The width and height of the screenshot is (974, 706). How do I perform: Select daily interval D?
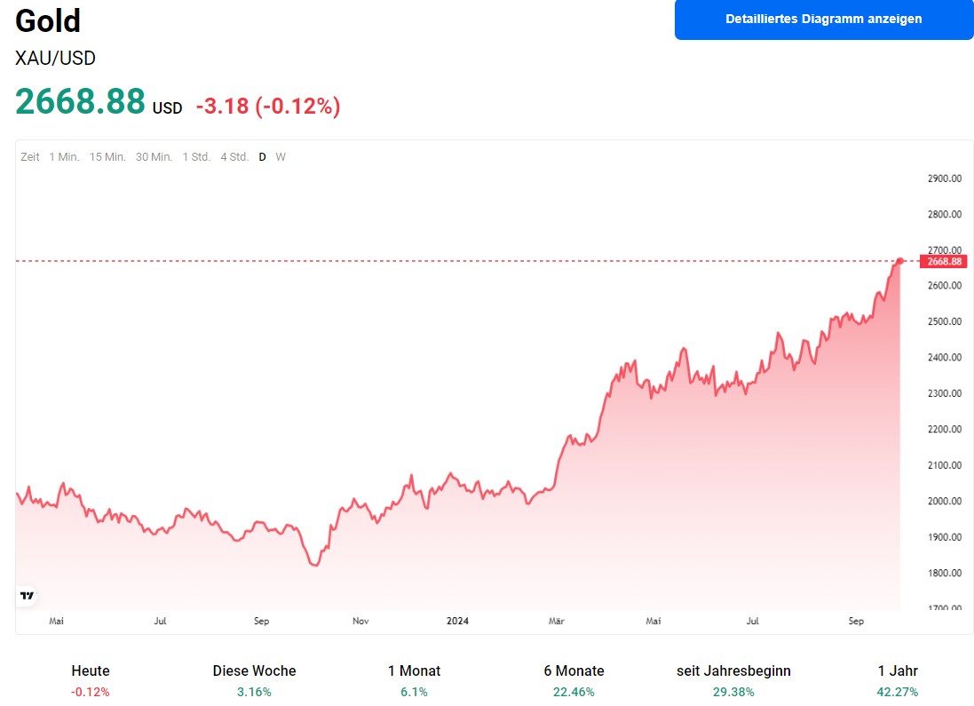[x=262, y=157]
